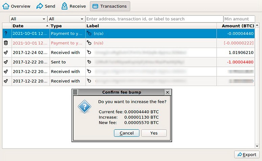Click the dialog window menu icon left of title
Screen dimensions: 262x161
tap(75, 92)
